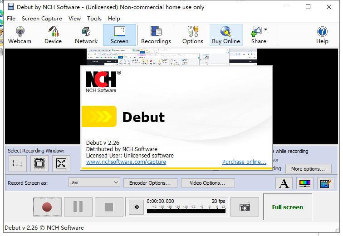This screenshot has height=236, width=343.
Task: Open the video watermark/effects tool
Action: [x=325, y=183]
